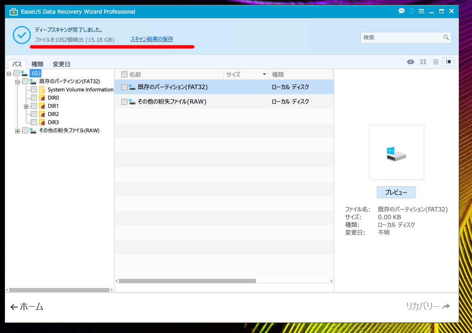Toggle the select-all checkbox in 名前 header
This screenshot has width=472, height=333.
pyautogui.click(x=124, y=74)
